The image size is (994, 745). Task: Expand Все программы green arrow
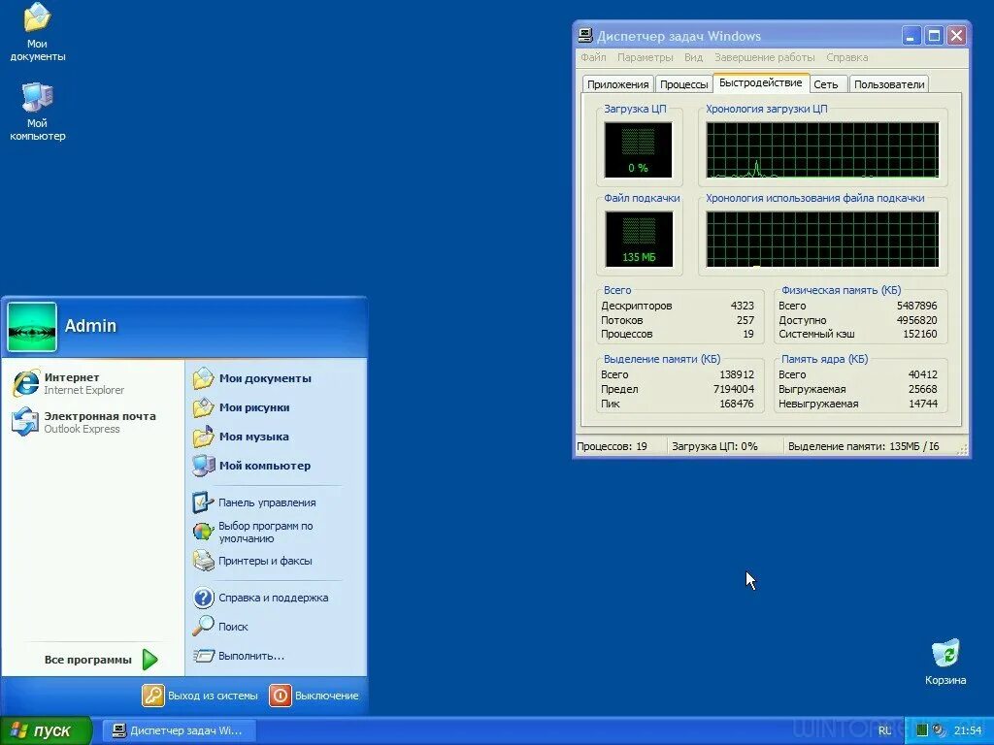[x=149, y=660]
